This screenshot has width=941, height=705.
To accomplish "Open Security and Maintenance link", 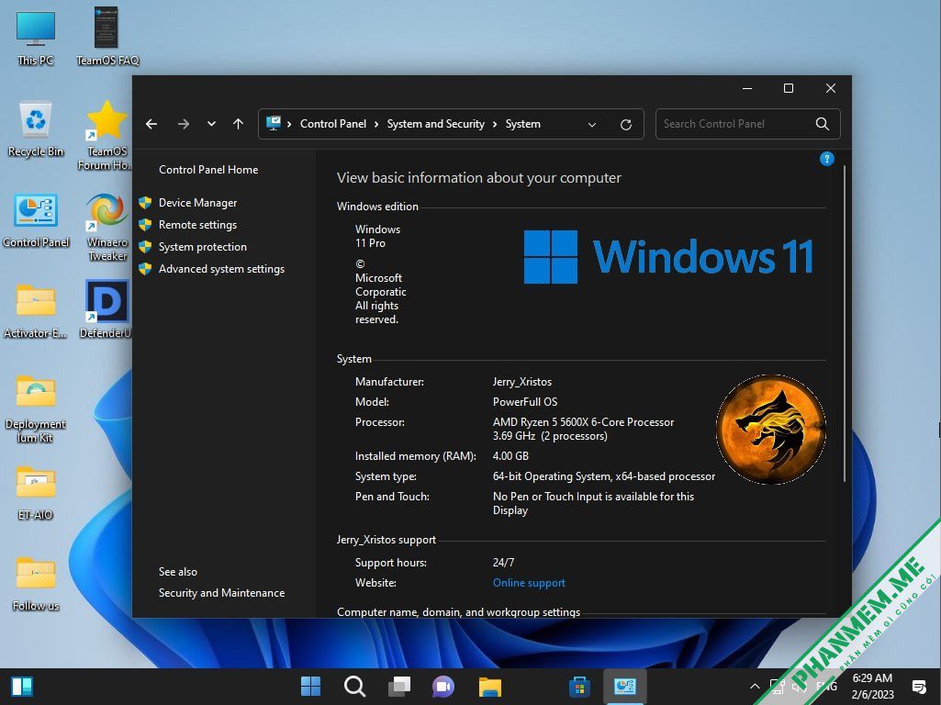I will [x=221, y=593].
